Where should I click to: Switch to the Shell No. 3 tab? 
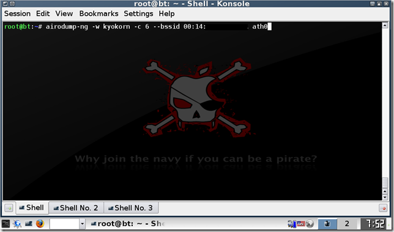[131, 208]
